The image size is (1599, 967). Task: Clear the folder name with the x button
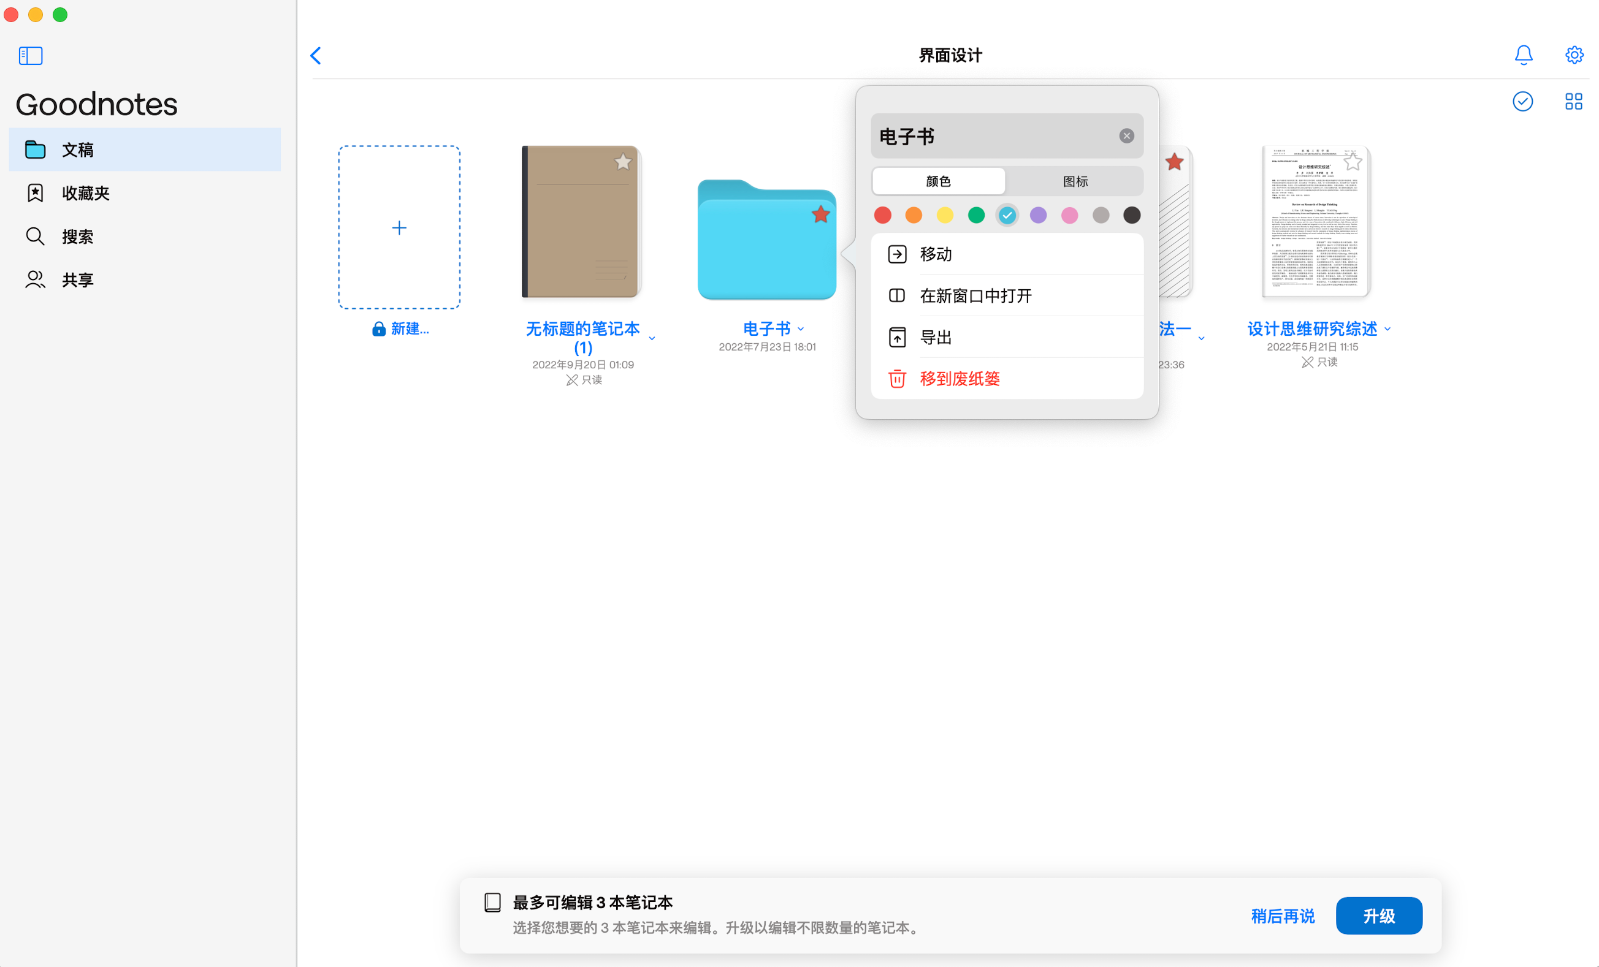click(1126, 136)
